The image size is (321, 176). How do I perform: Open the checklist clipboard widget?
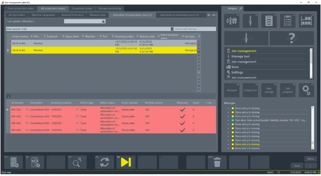pos(288,21)
